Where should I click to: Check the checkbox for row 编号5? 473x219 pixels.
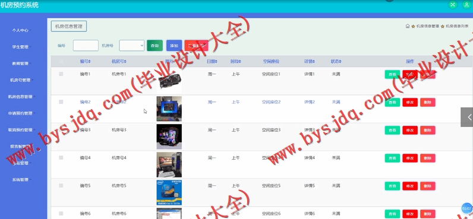61,186
